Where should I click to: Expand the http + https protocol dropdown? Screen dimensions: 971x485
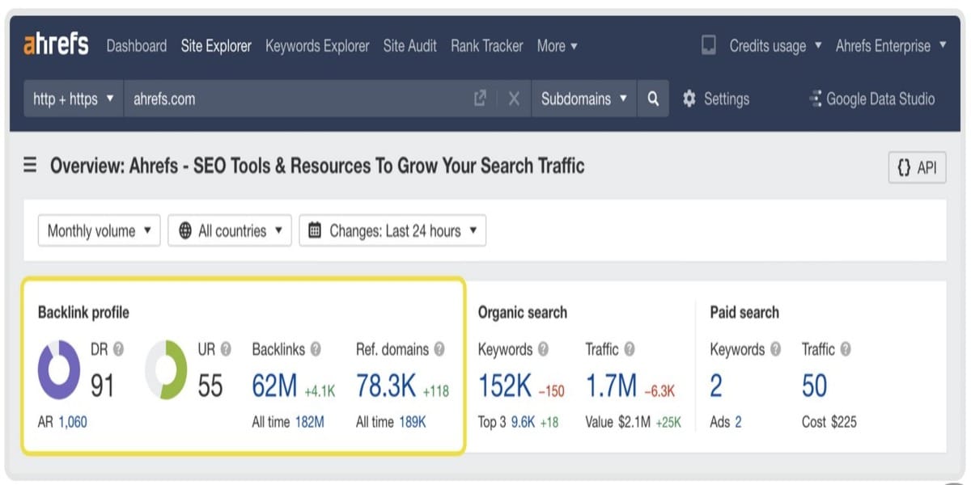click(x=72, y=99)
